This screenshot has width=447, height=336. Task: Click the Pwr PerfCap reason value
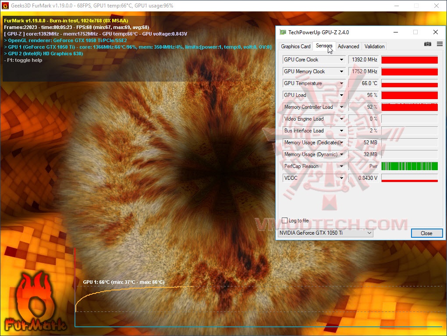(x=364, y=166)
